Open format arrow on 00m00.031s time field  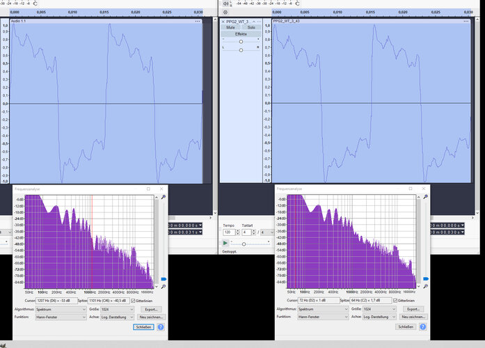200,232
